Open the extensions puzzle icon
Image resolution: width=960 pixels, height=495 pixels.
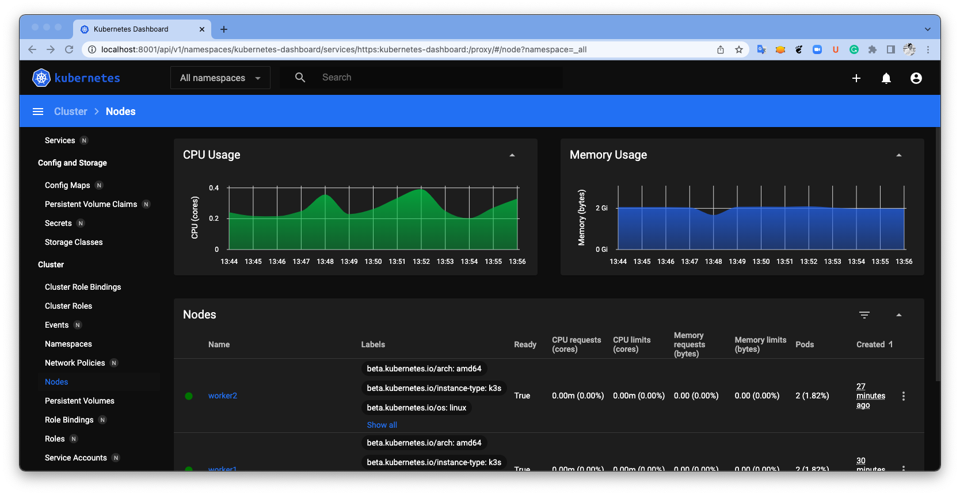point(873,49)
